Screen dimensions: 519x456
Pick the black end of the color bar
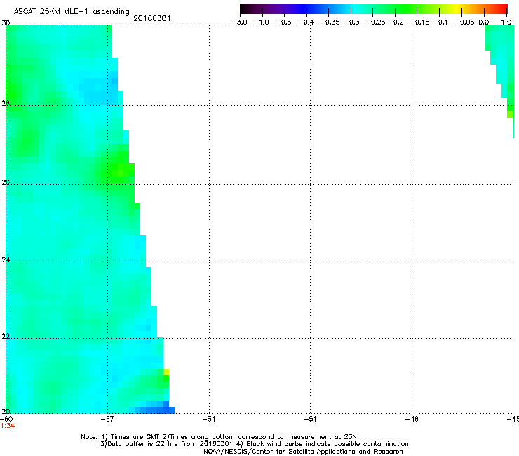(245, 9)
